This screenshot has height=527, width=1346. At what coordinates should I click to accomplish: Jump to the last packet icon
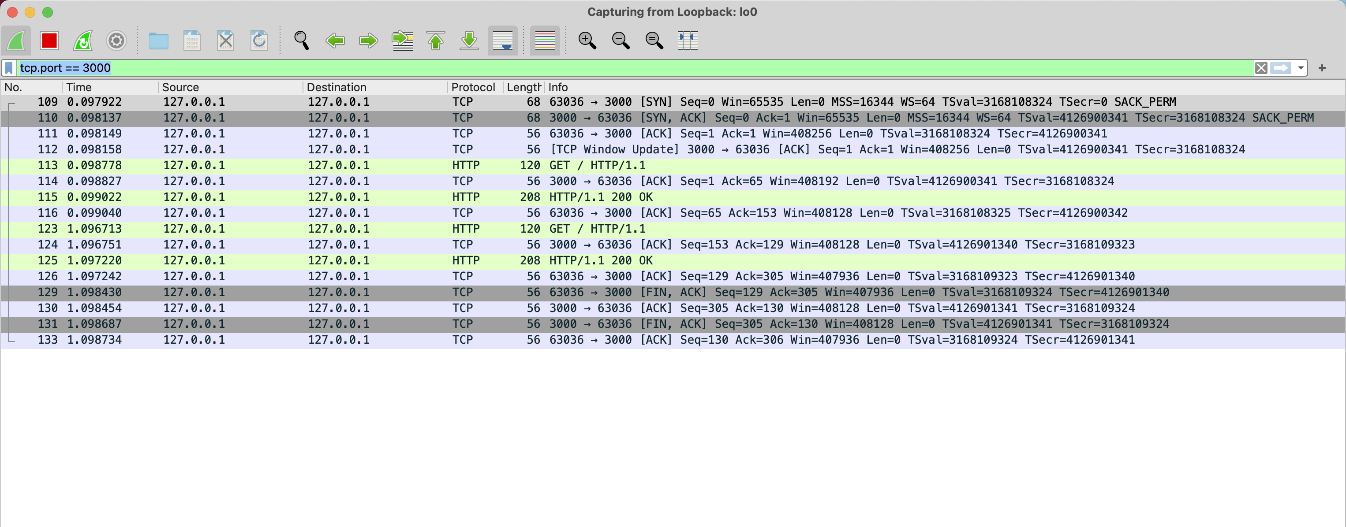click(x=469, y=40)
